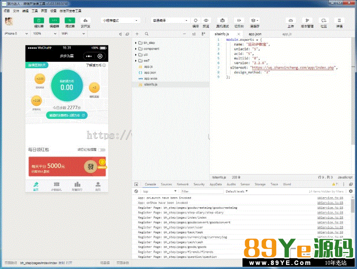Tap the red 5000 yuan banner
Screen dimensions: 357x269
click(x=67, y=166)
